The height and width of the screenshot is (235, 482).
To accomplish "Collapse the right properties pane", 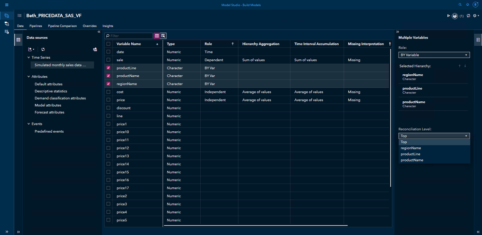I will tap(398, 32).
